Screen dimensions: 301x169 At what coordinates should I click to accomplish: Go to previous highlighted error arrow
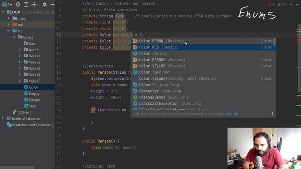pos(291,4)
